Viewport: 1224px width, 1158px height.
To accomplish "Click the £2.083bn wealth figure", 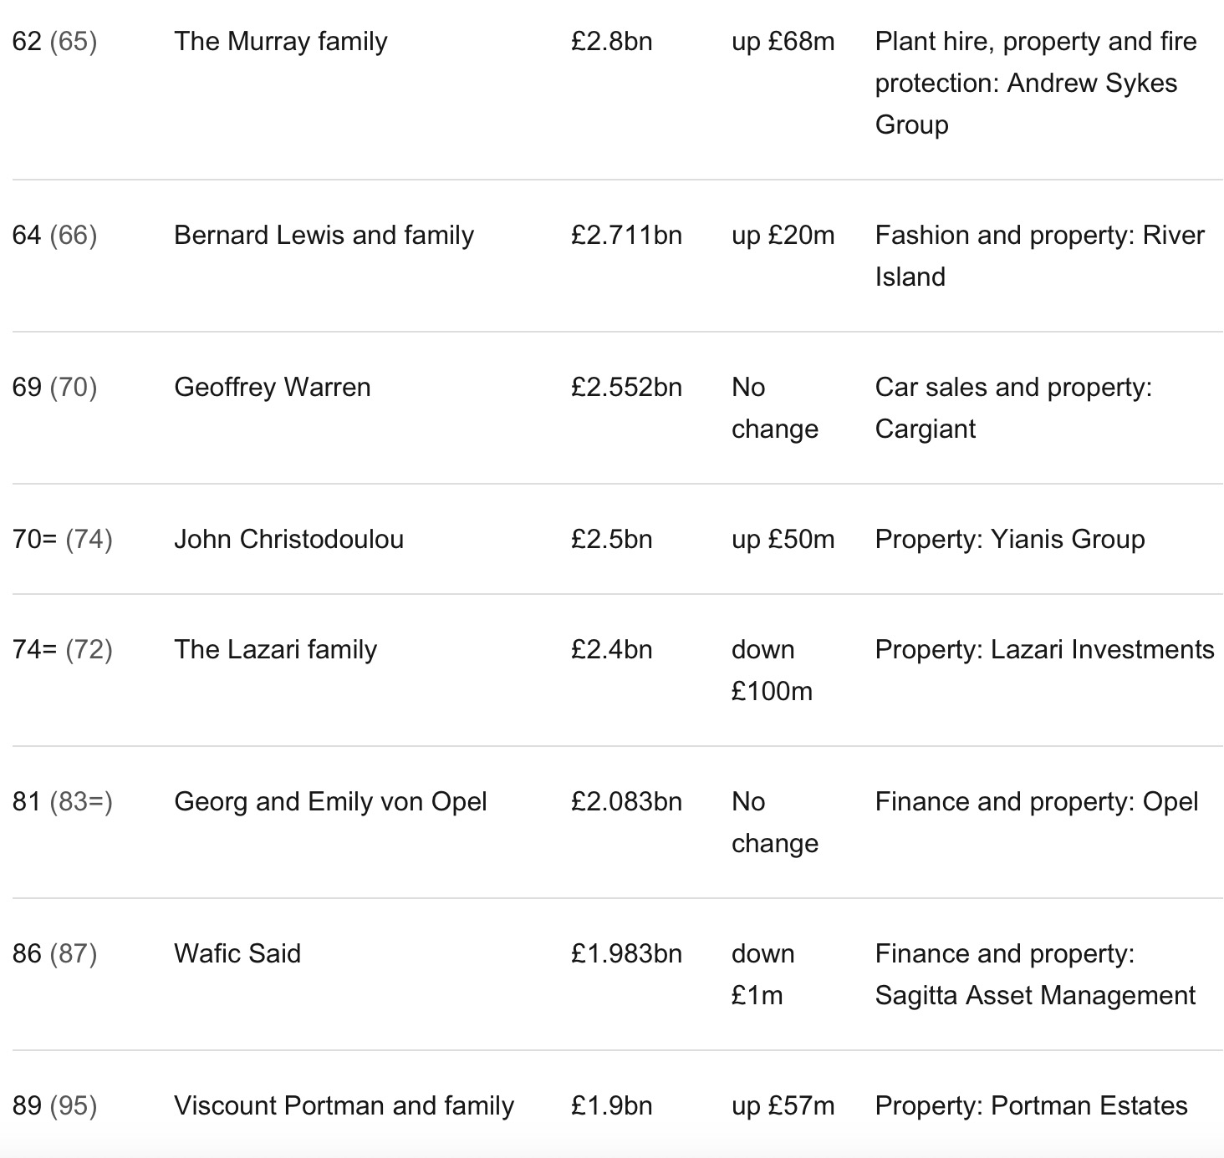I will [626, 802].
